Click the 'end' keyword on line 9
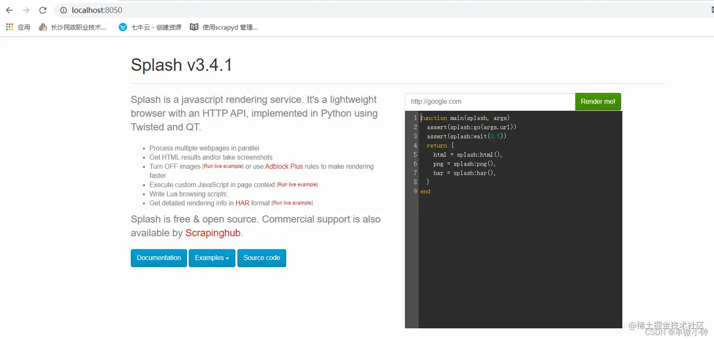 click(x=425, y=191)
